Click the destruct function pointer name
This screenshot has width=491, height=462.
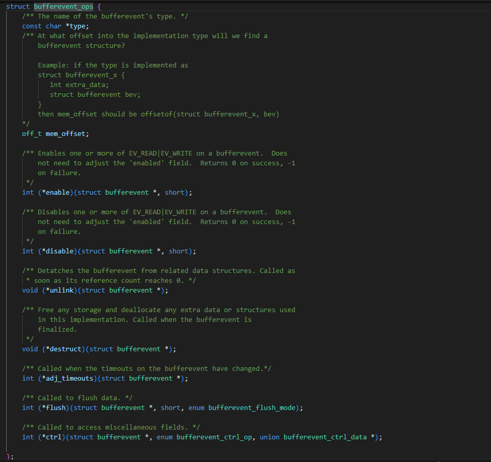click(65, 349)
